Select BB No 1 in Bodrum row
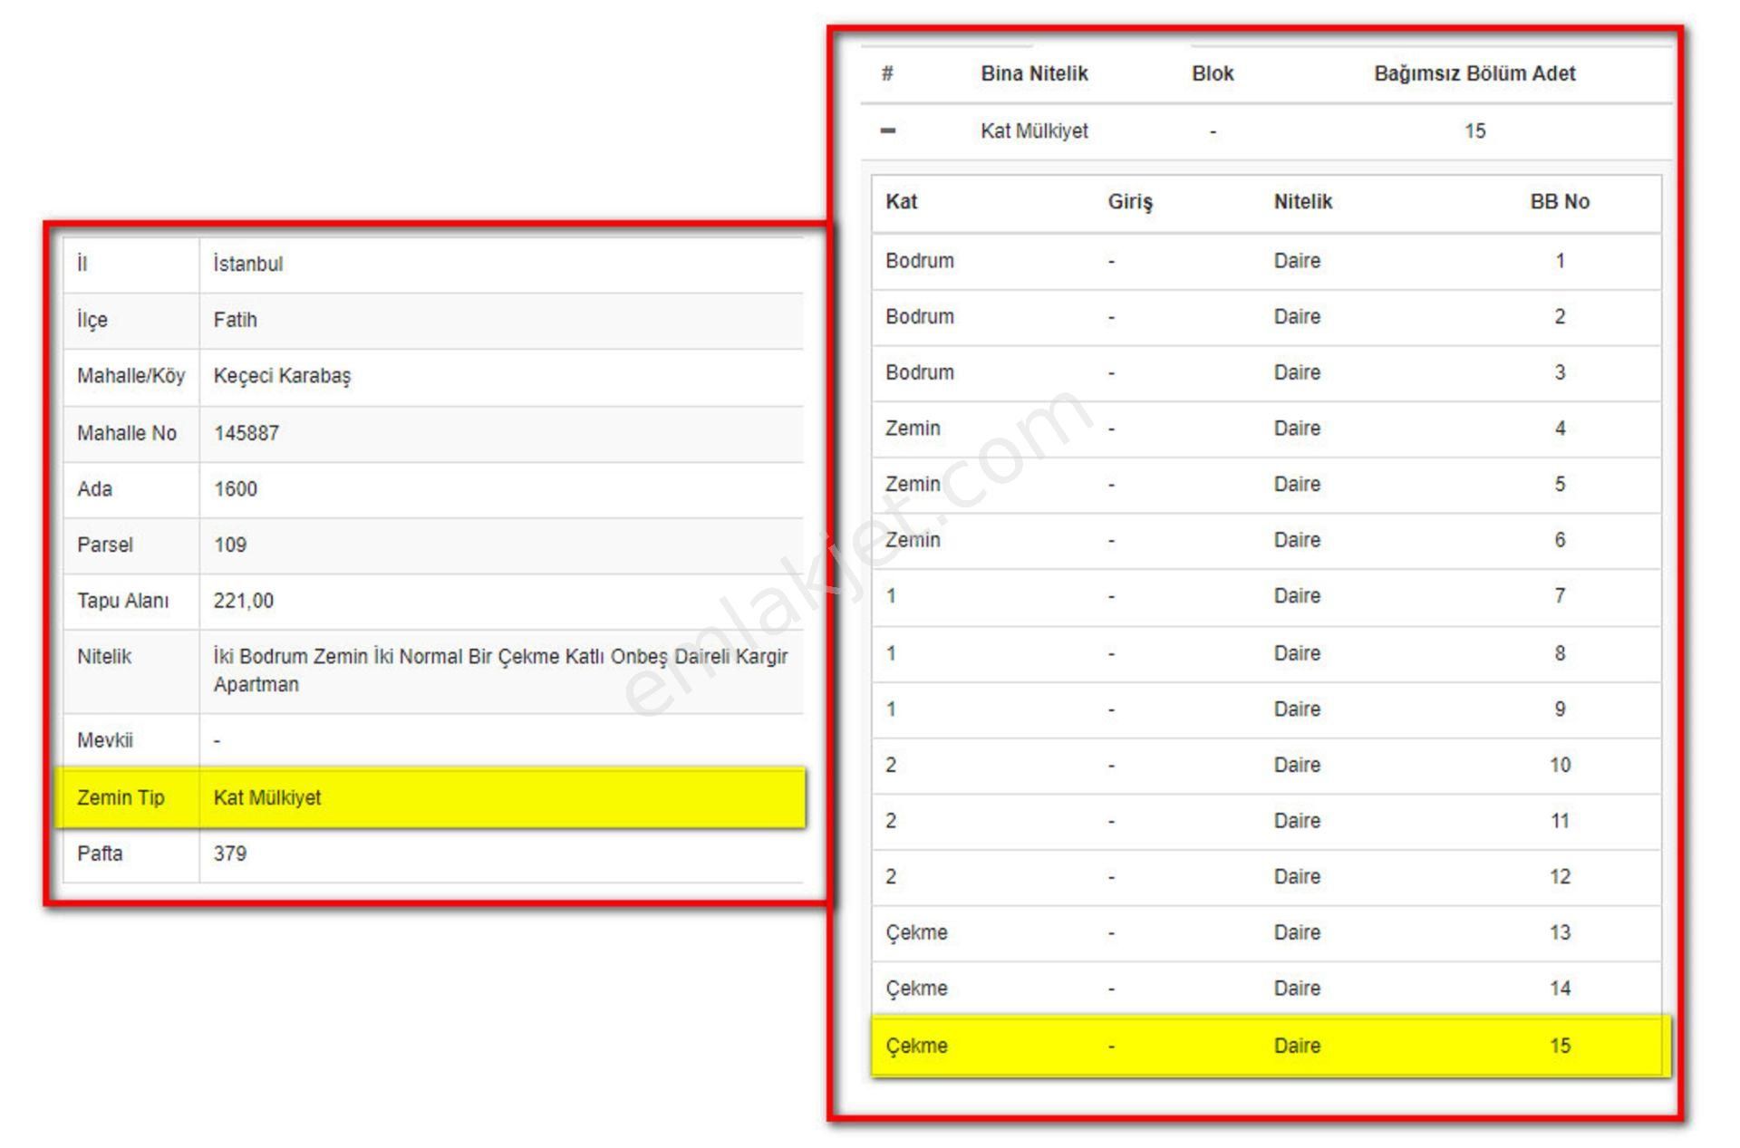 pos(1560,261)
